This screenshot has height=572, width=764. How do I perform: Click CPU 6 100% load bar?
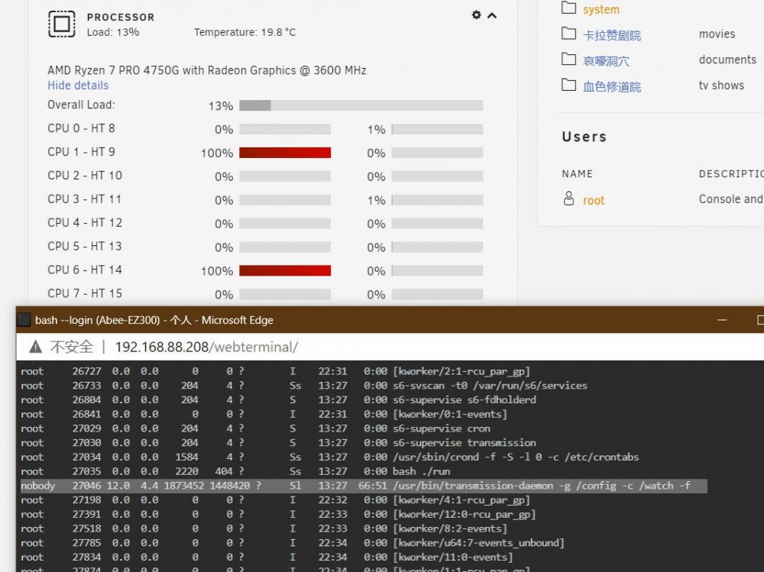tap(284, 271)
